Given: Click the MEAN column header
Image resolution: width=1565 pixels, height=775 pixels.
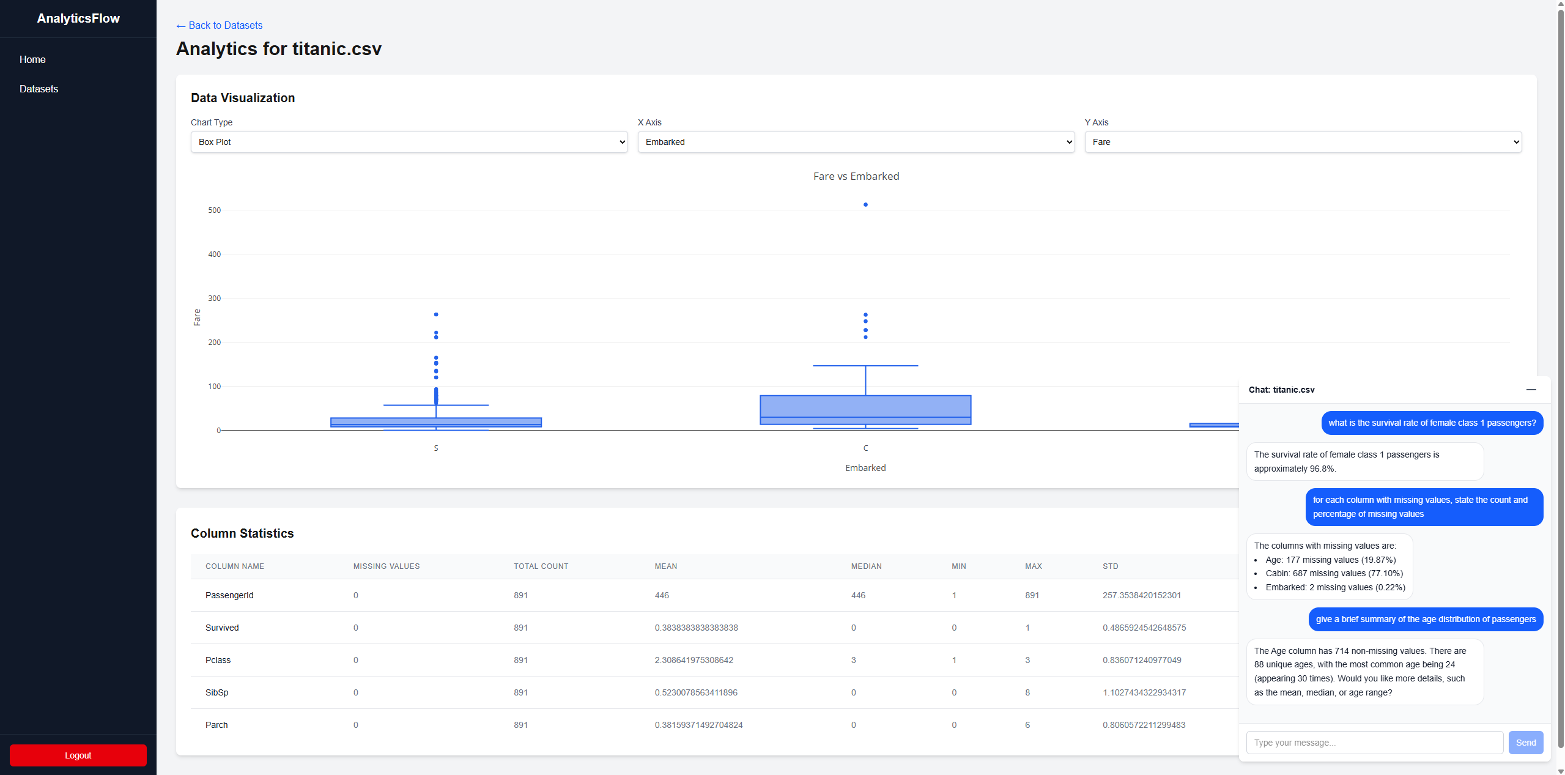Looking at the screenshot, I should [x=665, y=566].
